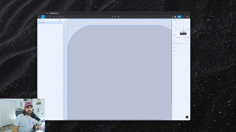The height and width of the screenshot is (132, 236).
Task: Click the webcam video thumbnail
Action: (22, 115)
